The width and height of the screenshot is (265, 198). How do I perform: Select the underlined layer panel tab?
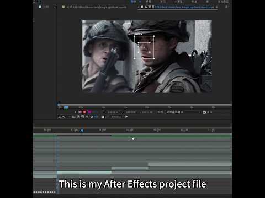[x=178, y=7]
